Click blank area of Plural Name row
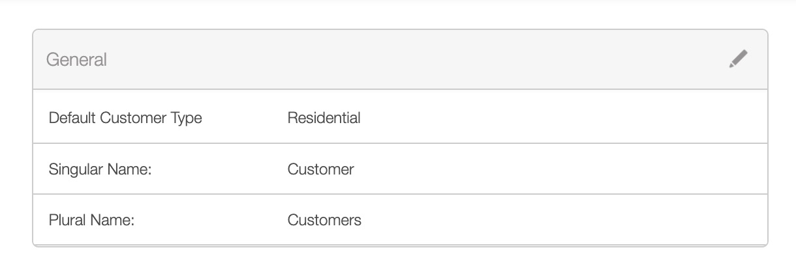The width and height of the screenshot is (796, 280). tap(555, 220)
